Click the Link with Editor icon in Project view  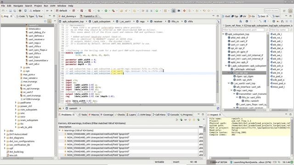(x=49, y=21)
